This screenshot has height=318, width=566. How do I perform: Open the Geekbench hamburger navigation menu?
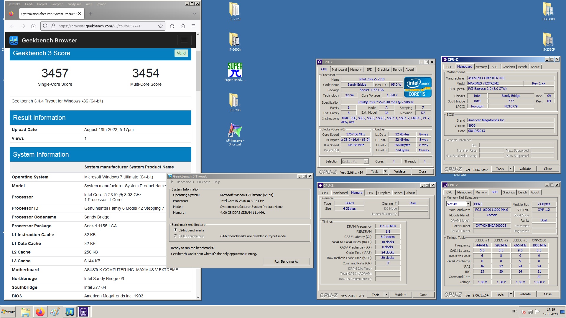pos(184,40)
